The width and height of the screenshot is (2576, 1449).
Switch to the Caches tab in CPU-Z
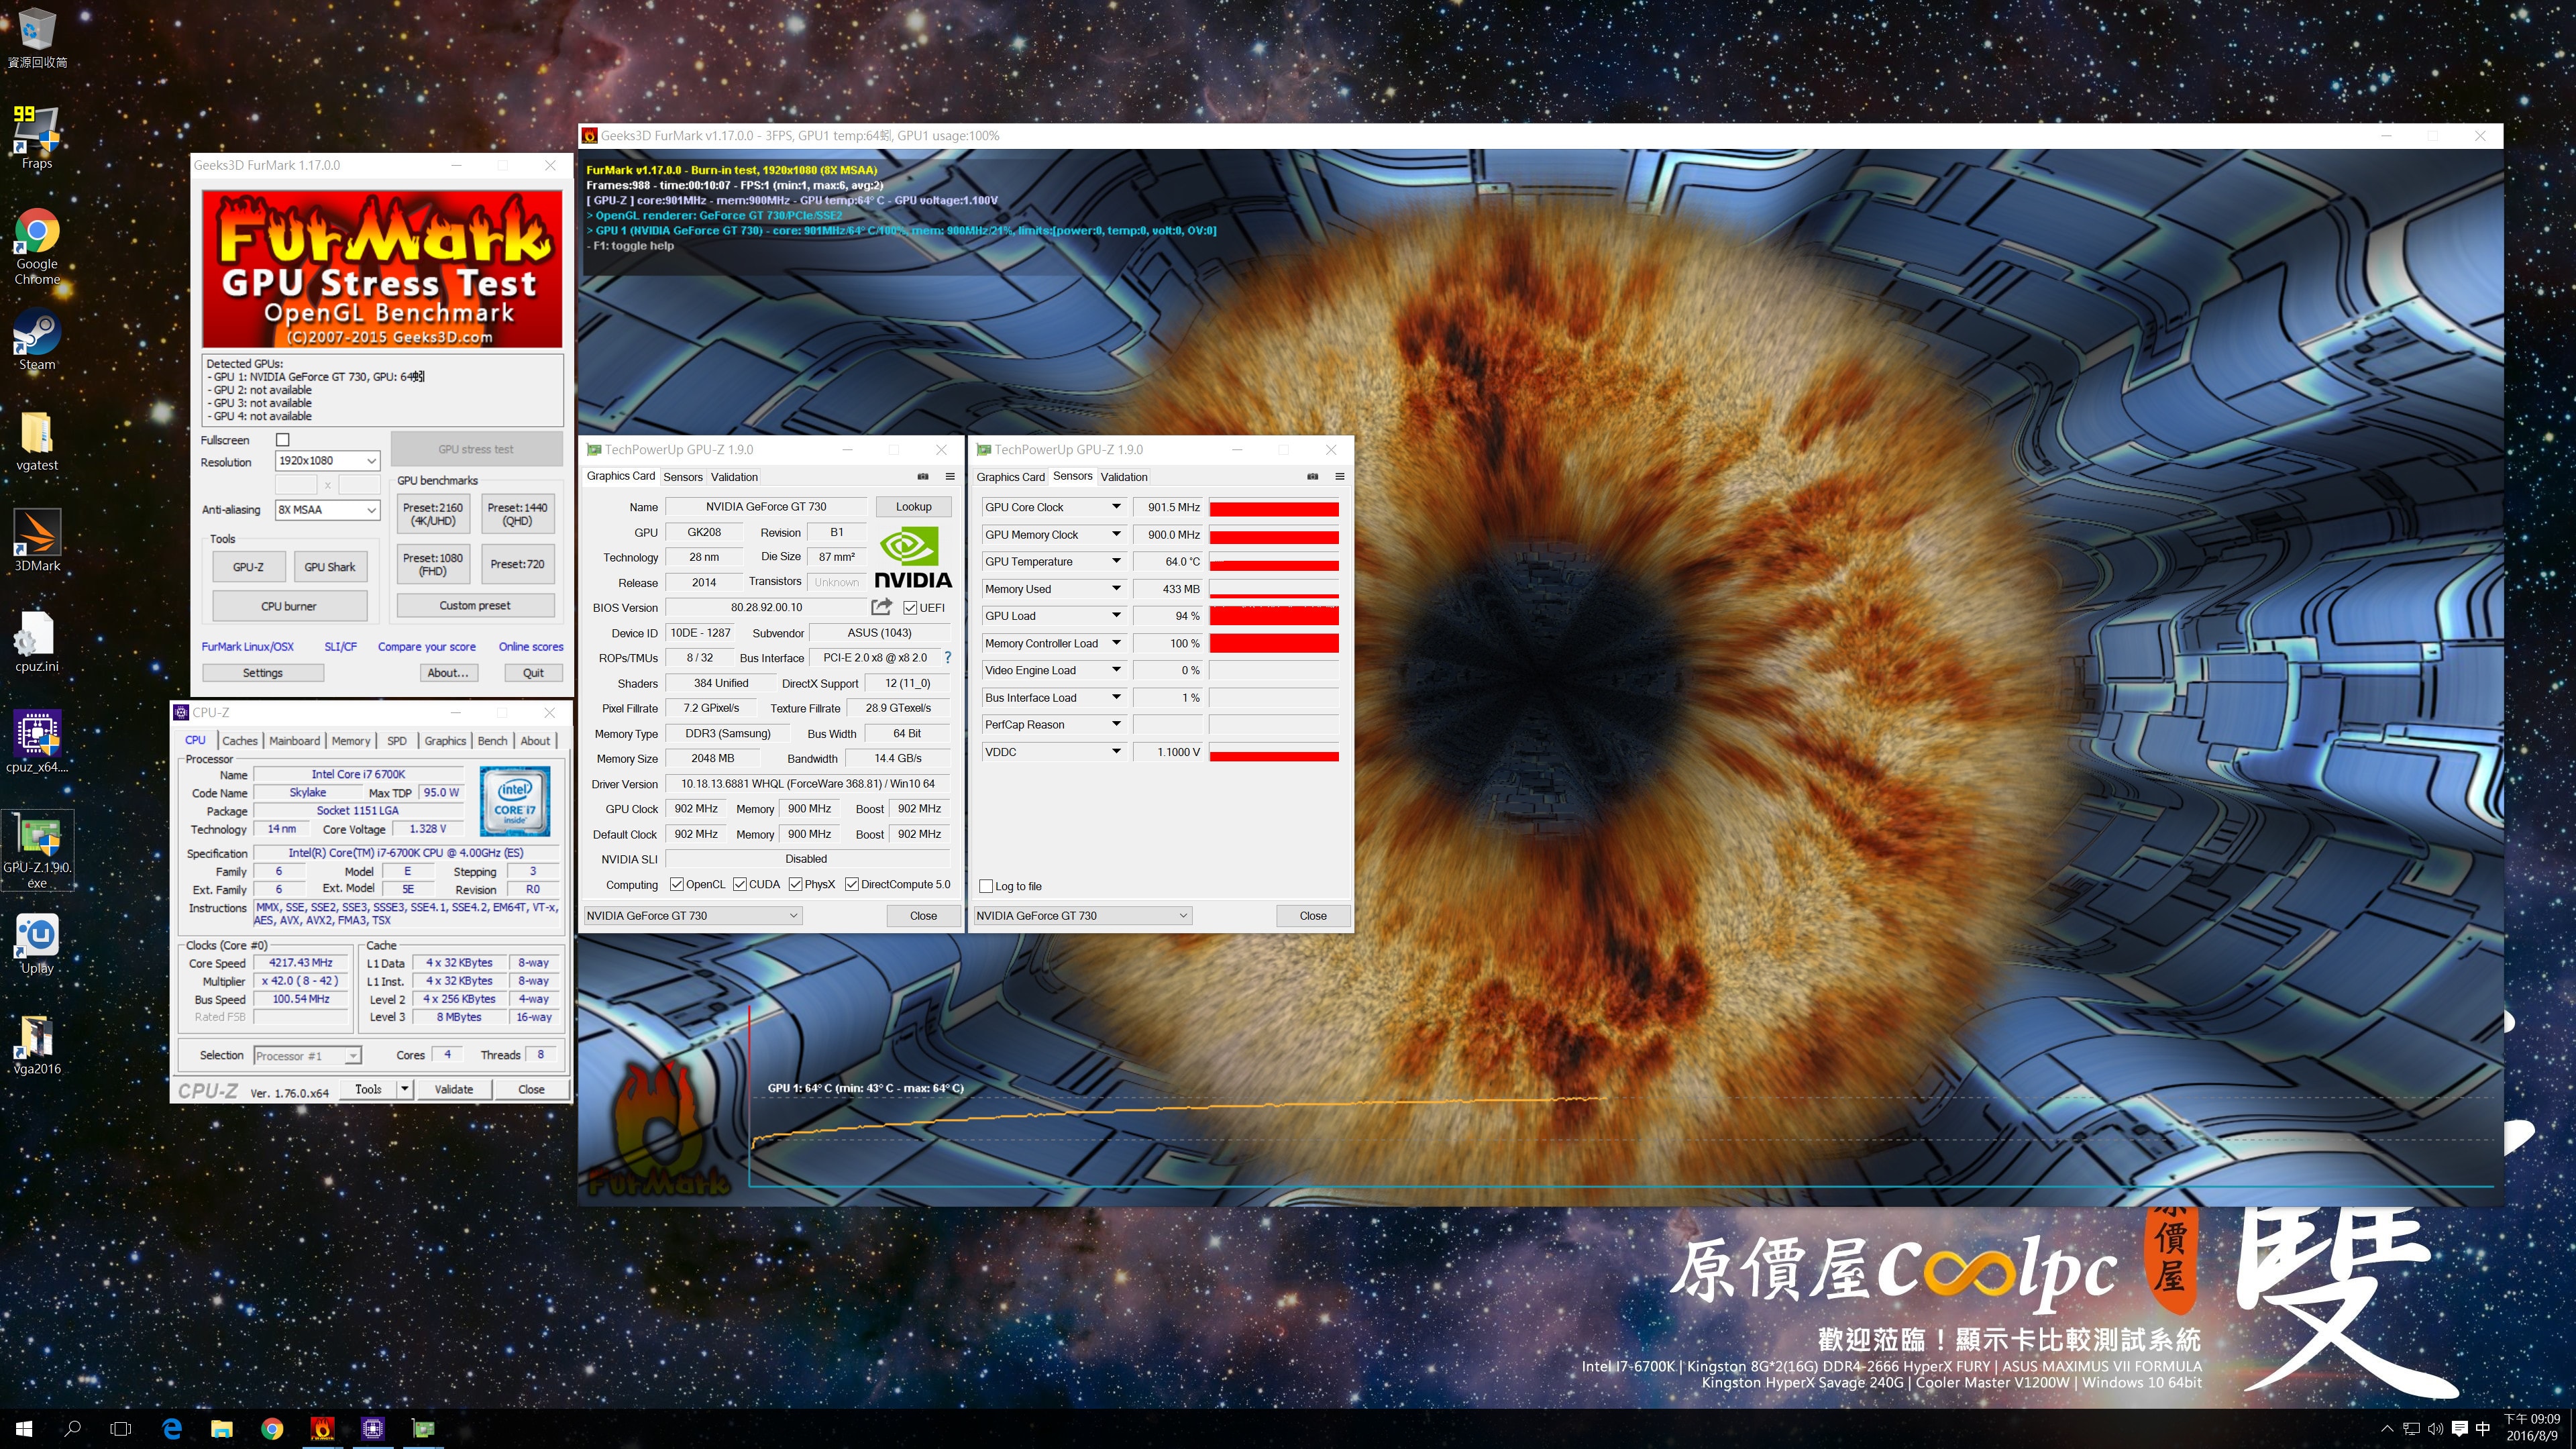pos(240,741)
